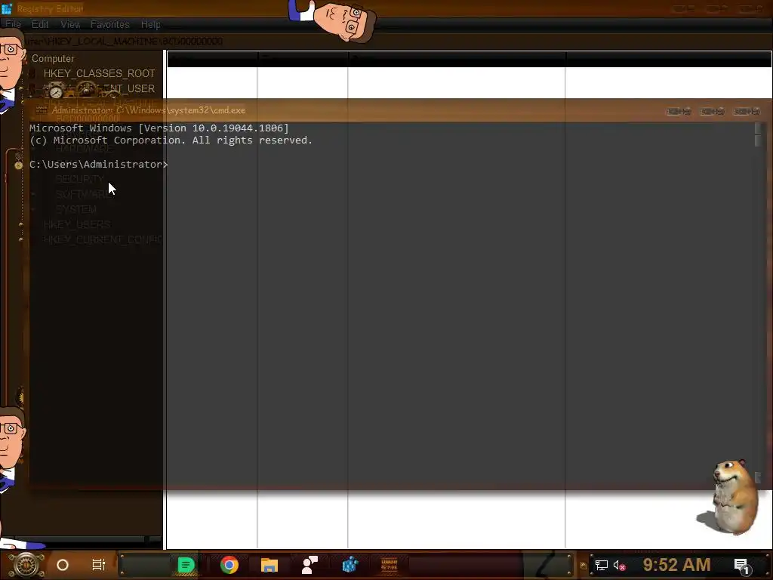This screenshot has width=773, height=580.
Task: Click the cmd.exe window title icon
Action: (42, 110)
